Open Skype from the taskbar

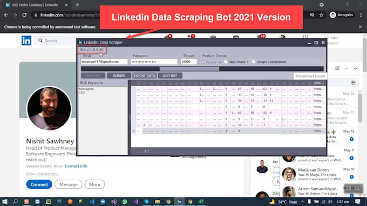pyautogui.click(x=146, y=202)
